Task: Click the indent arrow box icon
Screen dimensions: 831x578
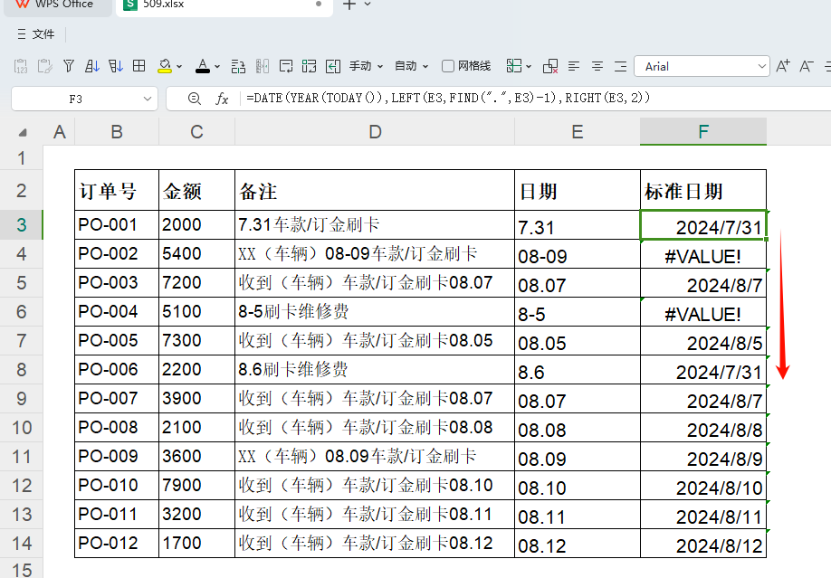Action: coord(333,66)
